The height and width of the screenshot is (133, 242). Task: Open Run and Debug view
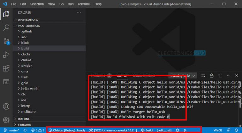[6, 55]
